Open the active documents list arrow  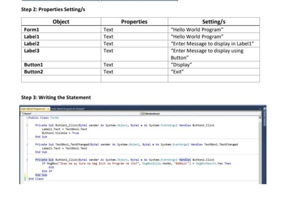pyautogui.click(x=260, y=109)
